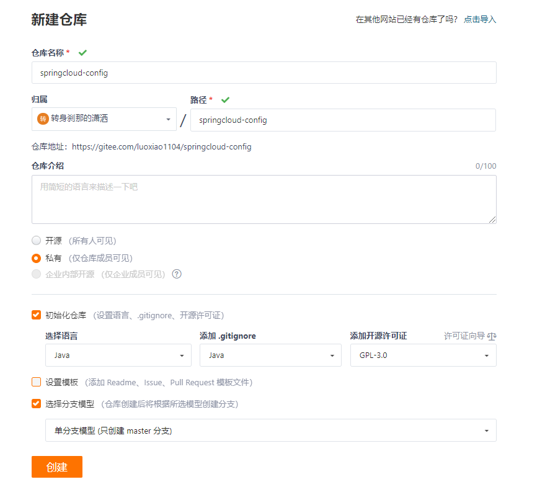The height and width of the screenshot is (487, 545).
Task: Uncheck the 初始化仓库 checkbox
Action: (36, 315)
